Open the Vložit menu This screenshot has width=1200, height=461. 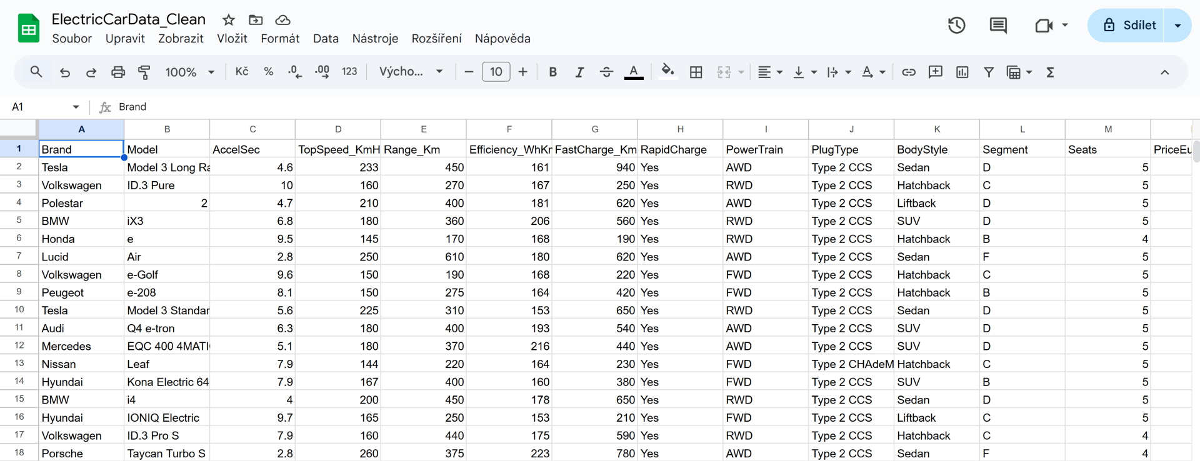click(232, 39)
